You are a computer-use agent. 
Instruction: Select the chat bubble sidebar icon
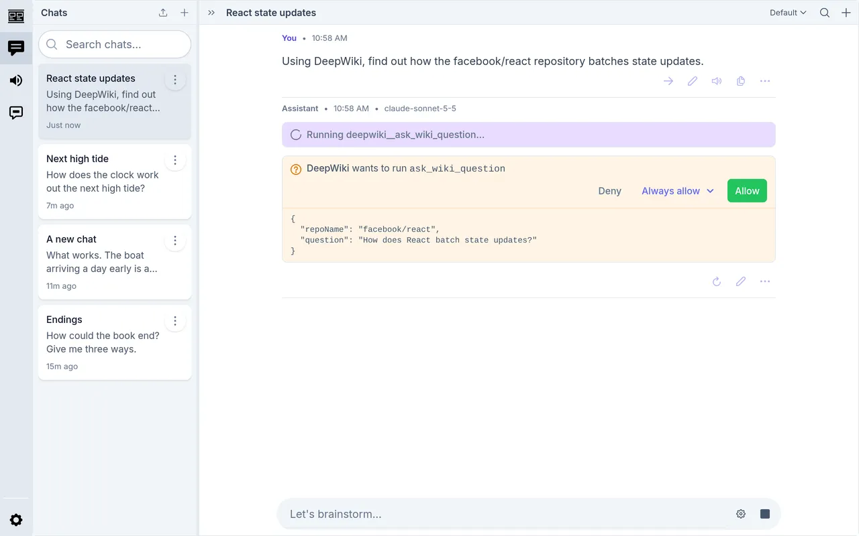[x=16, y=48]
